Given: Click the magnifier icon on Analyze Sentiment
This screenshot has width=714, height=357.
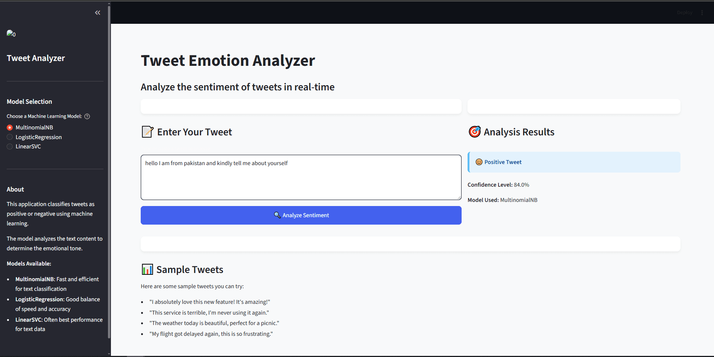Looking at the screenshot, I should coord(277,215).
